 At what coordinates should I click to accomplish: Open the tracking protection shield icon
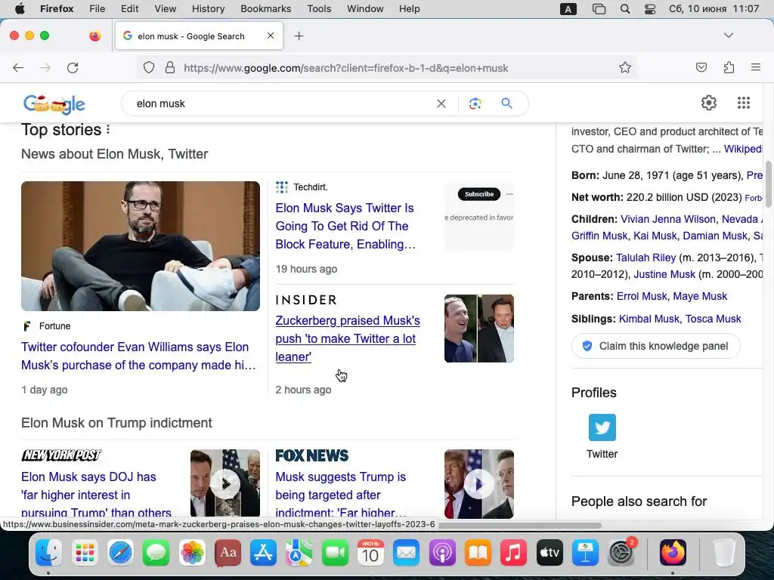(149, 67)
